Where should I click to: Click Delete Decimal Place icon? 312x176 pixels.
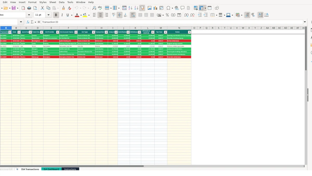[x=192, y=15]
